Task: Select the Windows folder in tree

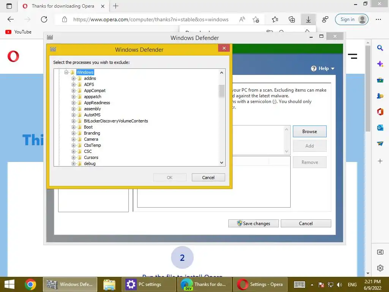Action: click(x=85, y=72)
